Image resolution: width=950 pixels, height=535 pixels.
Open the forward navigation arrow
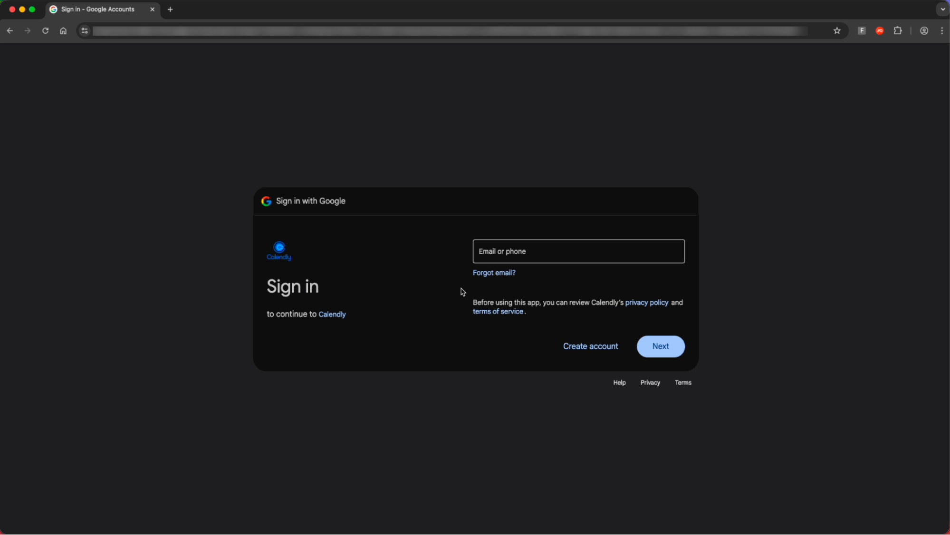tap(27, 30)
